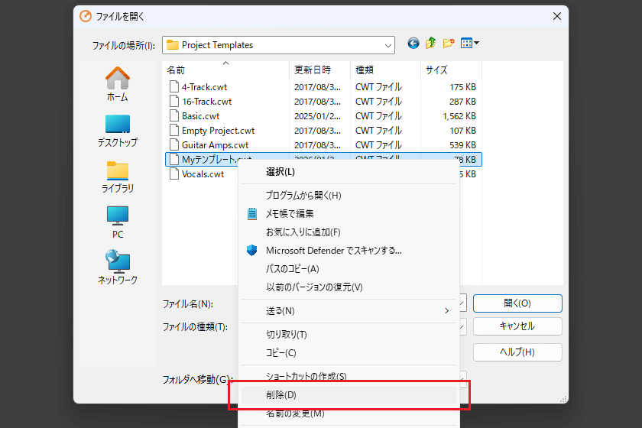Select Copy in the context menu

click(280, 353)
